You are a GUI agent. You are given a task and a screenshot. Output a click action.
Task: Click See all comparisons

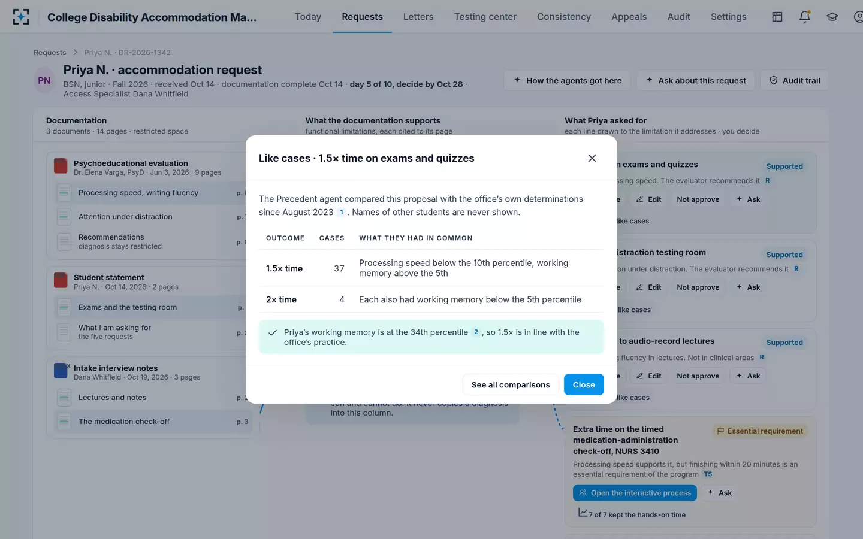511,384
